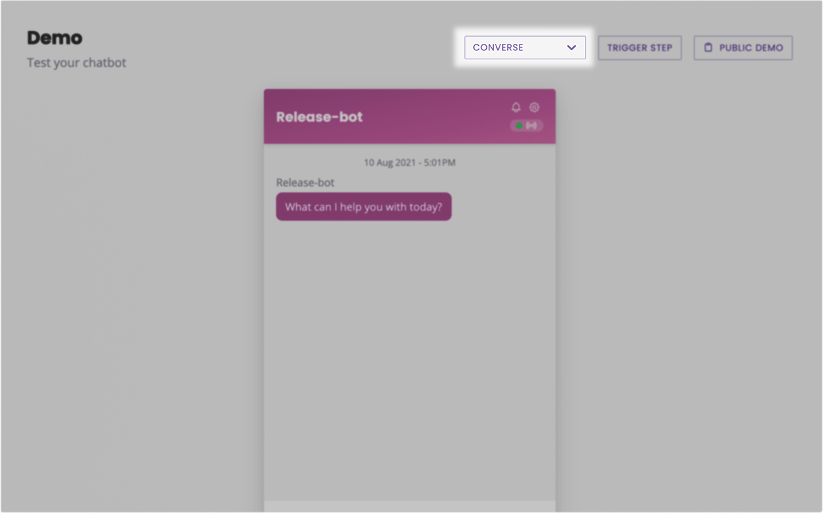
Task: Switch to the Demo section
Action: click(54, 38)
